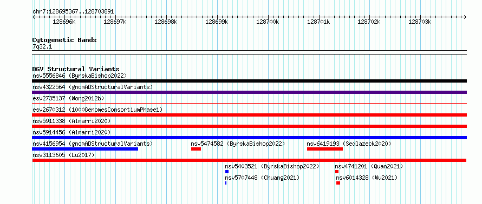Open nsv6014328 (Wu2021) label
This screenshot has height=204, width=482.
pyautogui.click(x=367, y=178)
